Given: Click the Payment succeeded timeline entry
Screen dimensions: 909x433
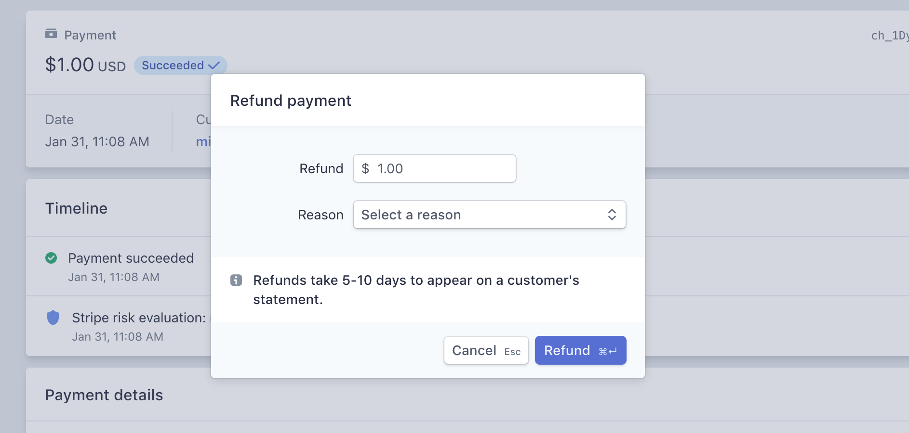Looking at the screenshot, I should [x=131, y=258].
